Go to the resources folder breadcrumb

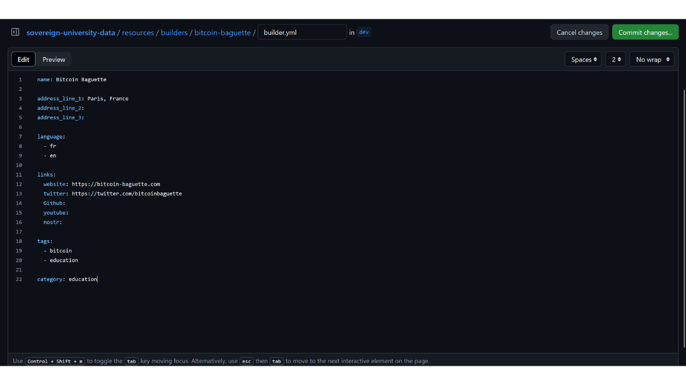tap(138, 33)
